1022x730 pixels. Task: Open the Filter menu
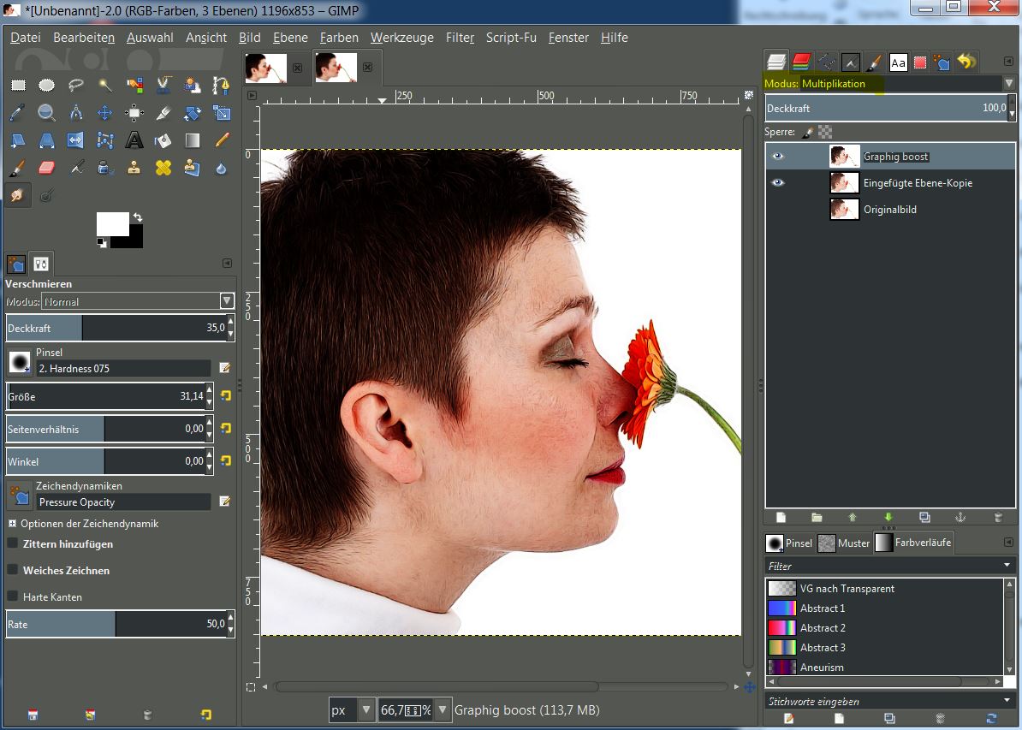tap(460, 38)
